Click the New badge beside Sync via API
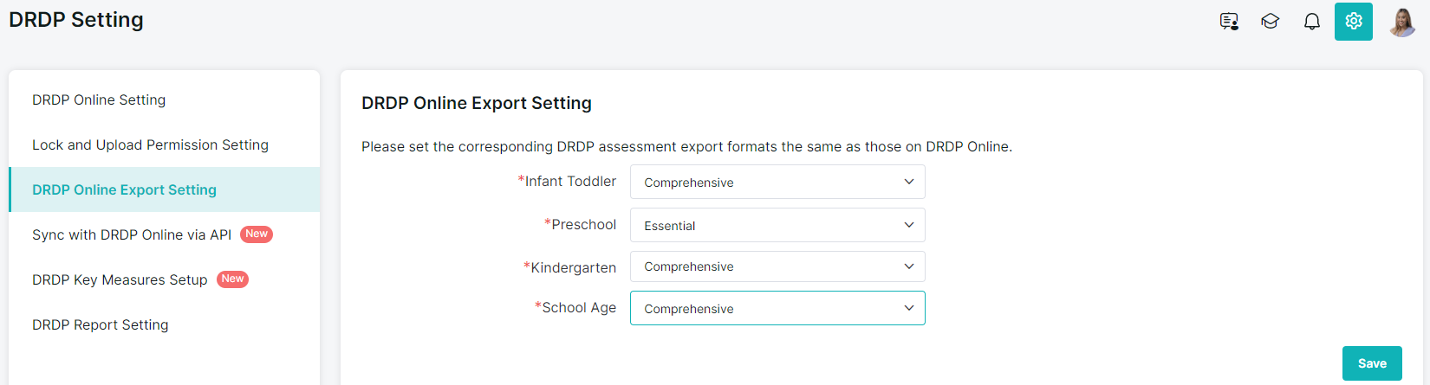 pos(257,234)
